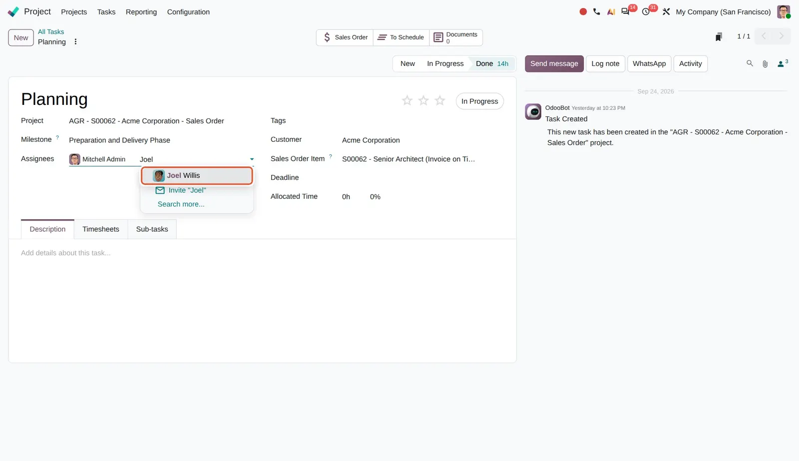Click the OdooBot avatar in chatter
799x461 pixels.
point(533,111)
